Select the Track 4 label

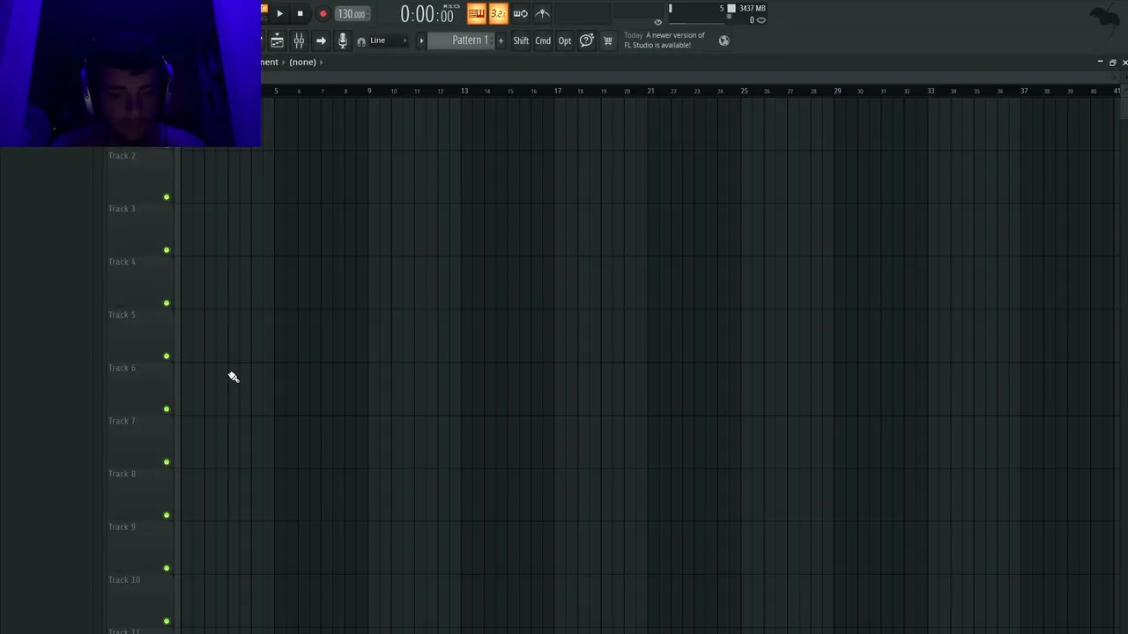click(x=122, y=262)
